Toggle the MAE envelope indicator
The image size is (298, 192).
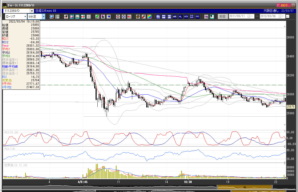175,17
